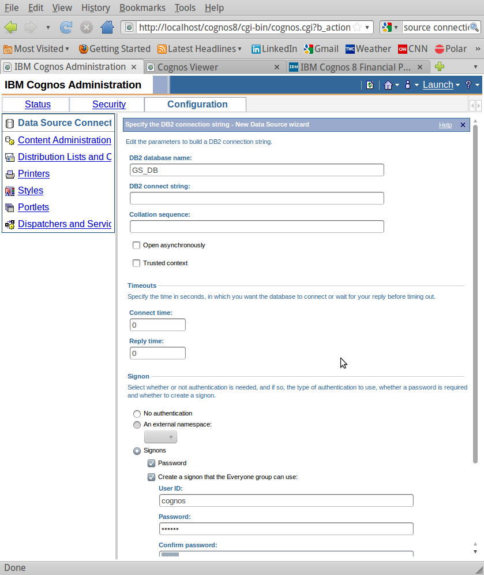Open Distribution Lists and Contacts link

point(65,157)
